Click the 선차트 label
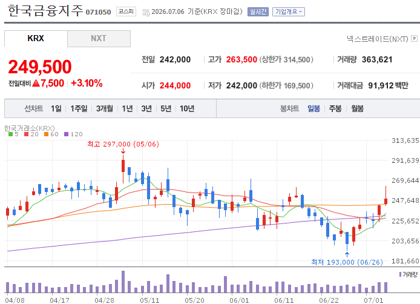 pyautogui.click(x=34, y=108)
